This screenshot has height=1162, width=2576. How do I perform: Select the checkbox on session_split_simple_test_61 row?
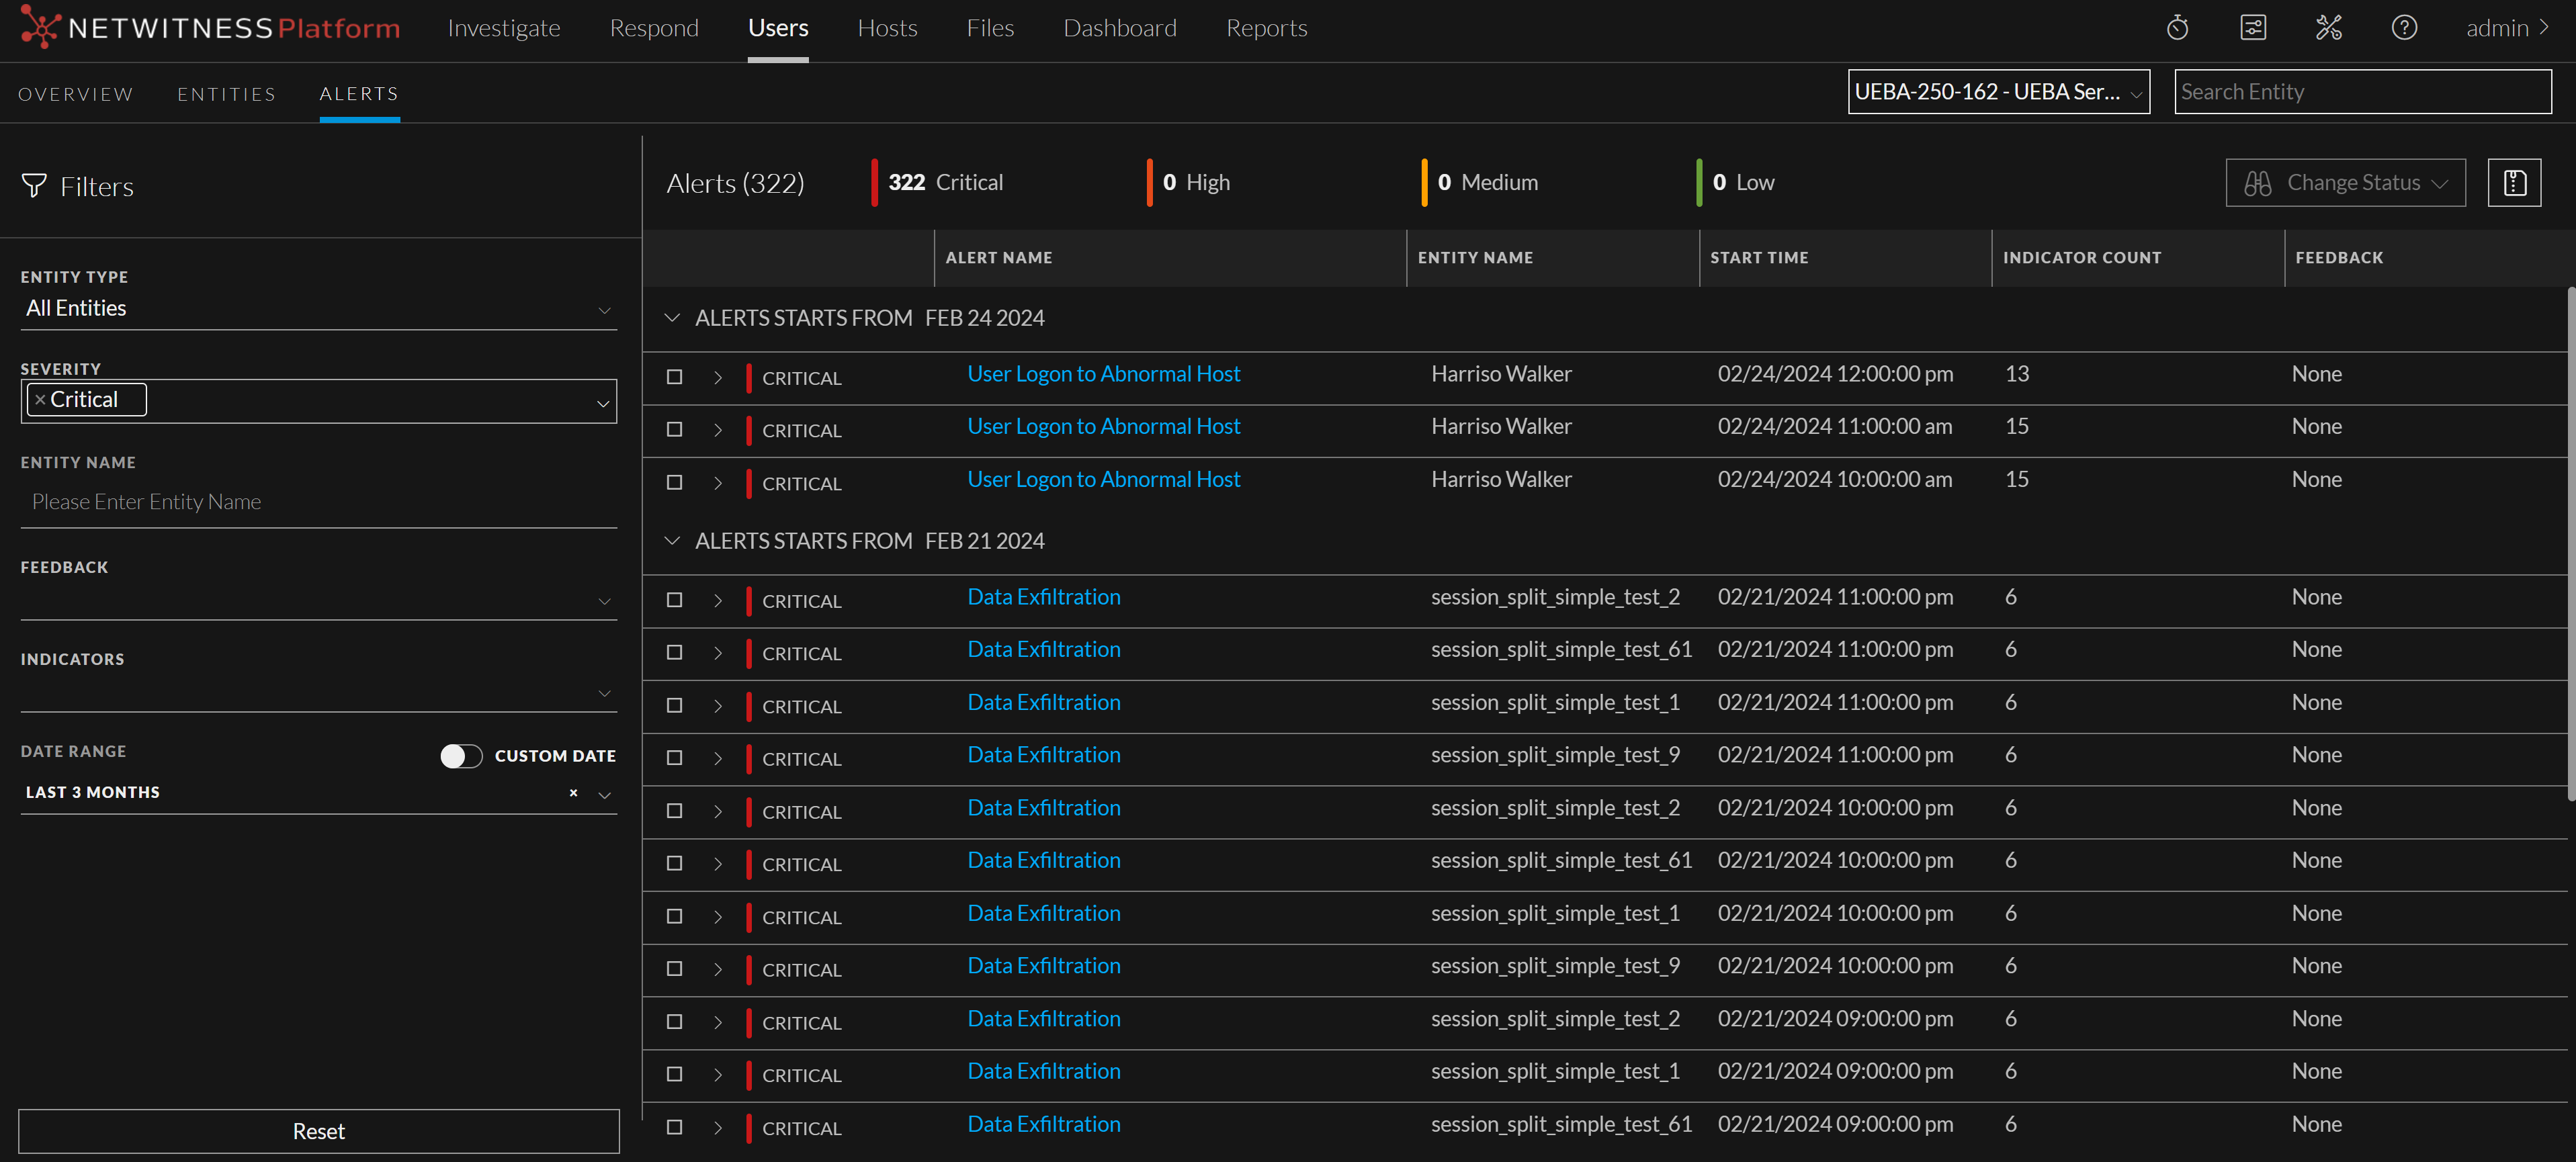(x=675, y=653)
